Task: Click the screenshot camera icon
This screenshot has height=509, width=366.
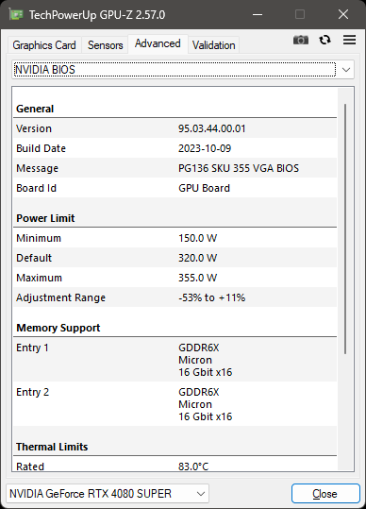Action: [301, 40]
